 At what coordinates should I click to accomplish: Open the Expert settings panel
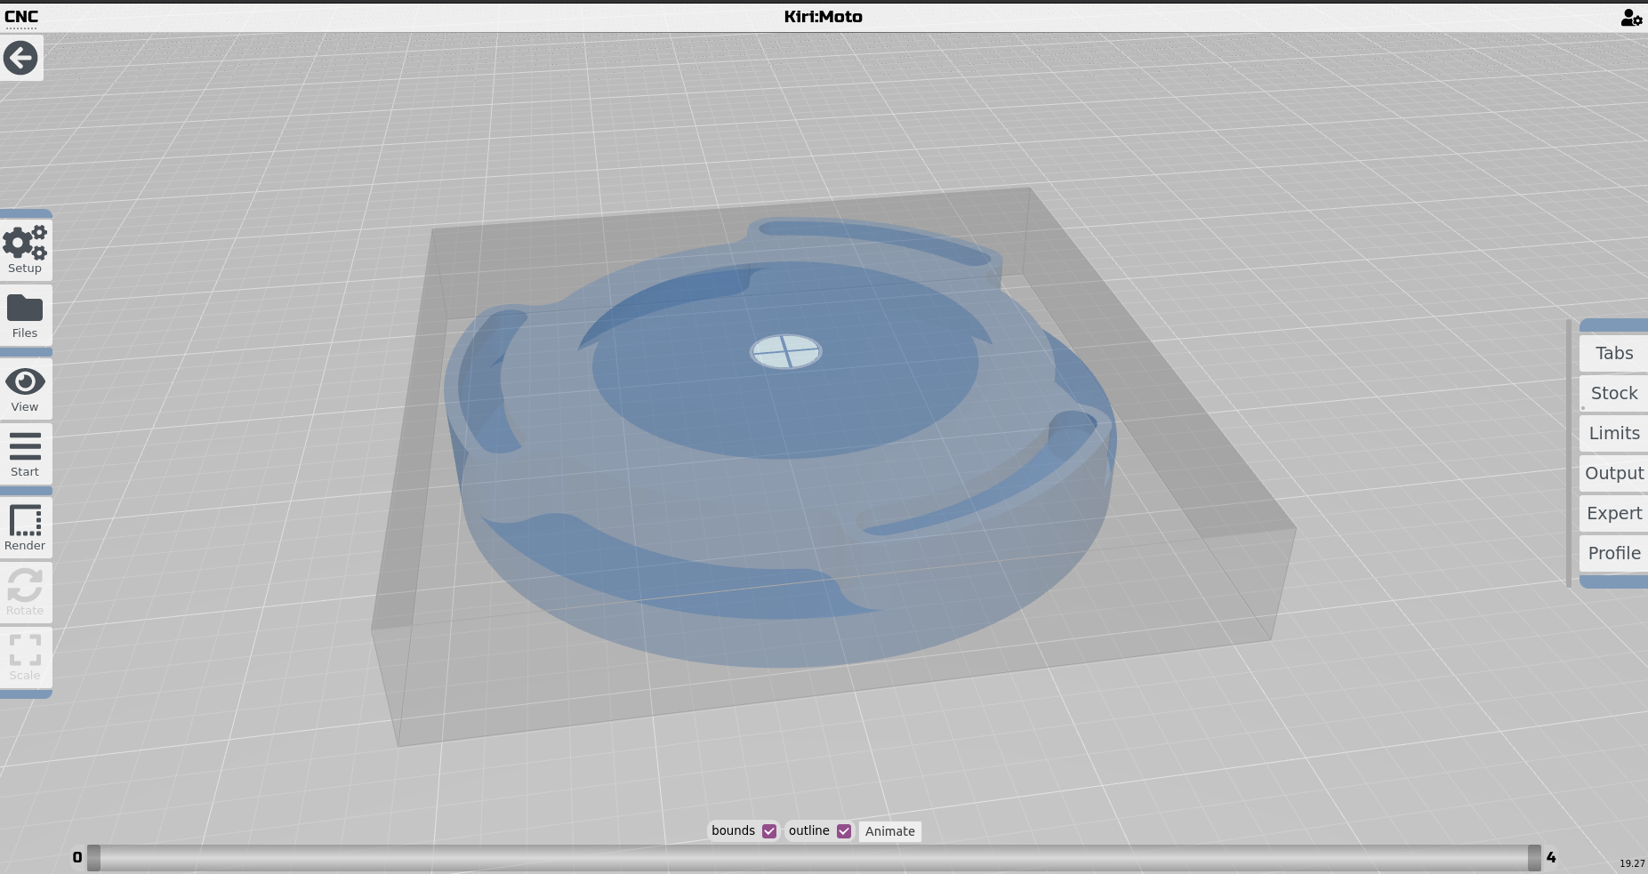tap(1612, 513)
